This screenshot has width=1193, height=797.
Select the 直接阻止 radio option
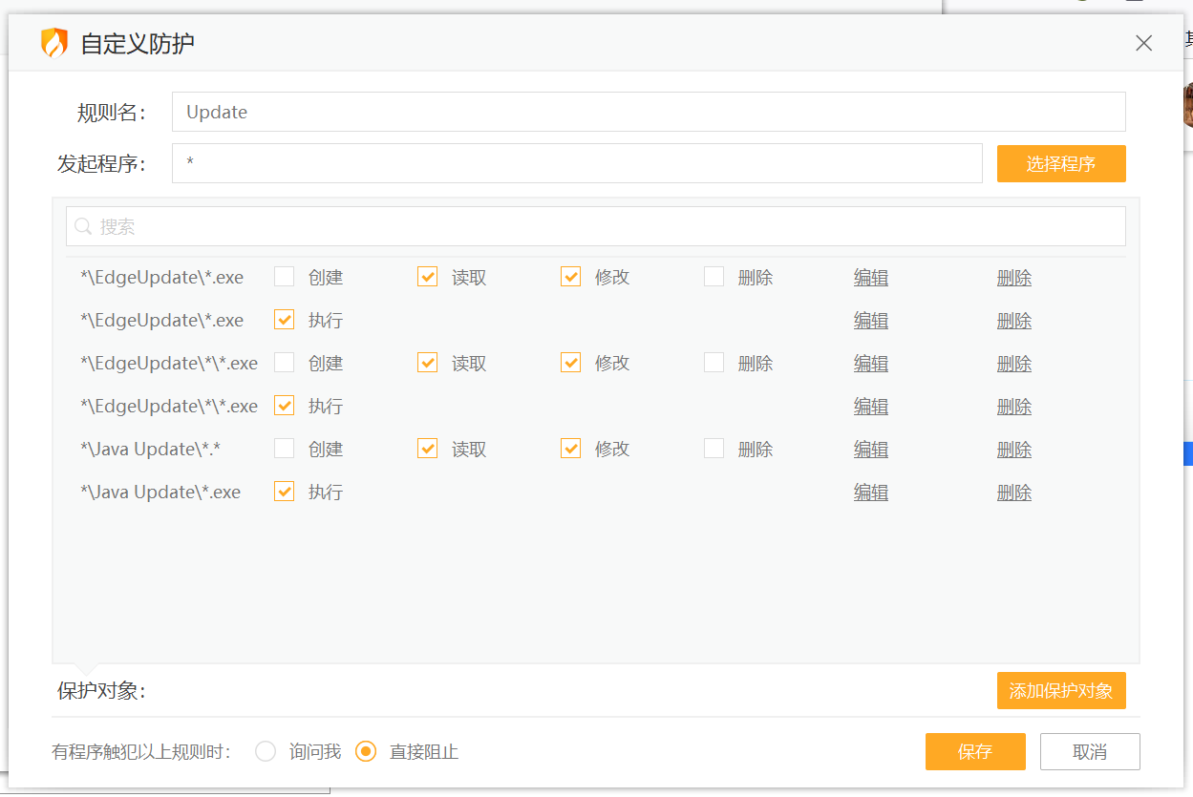coord(366,751)
